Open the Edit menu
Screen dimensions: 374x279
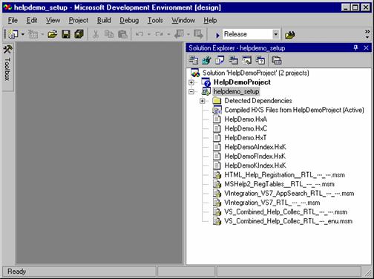click(x=32, y=20)
